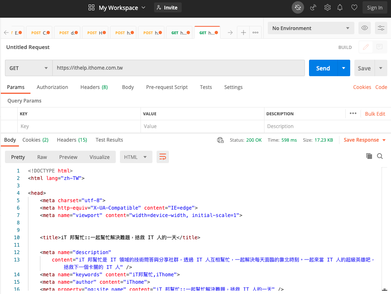391x294 pixels.
Task: Click the Invite button
Action: point(168,7)
